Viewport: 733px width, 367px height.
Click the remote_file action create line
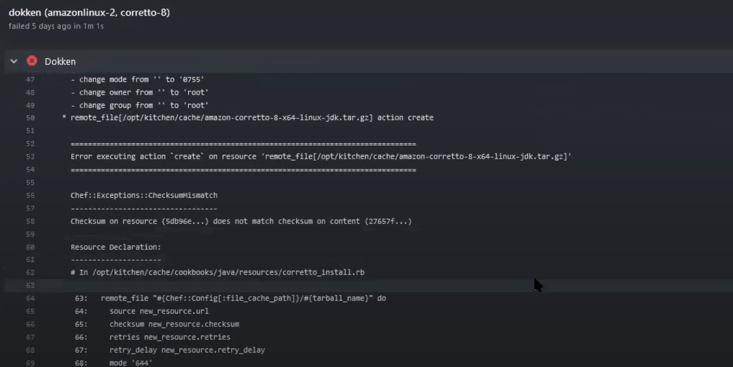252,118
